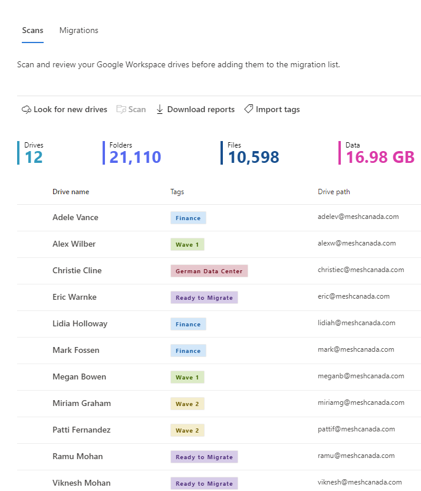Viewport: 421px width, 491px height.
Task: Click Ready to Migrate tag on Eric Warnke
Action: point(204,298)
